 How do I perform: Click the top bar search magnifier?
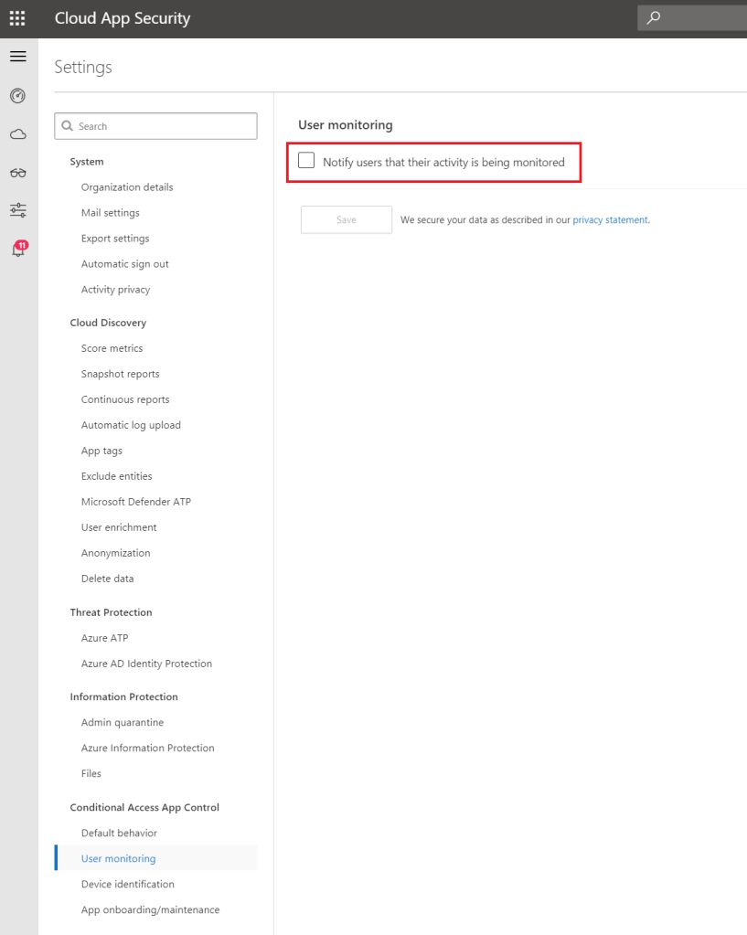654,18
